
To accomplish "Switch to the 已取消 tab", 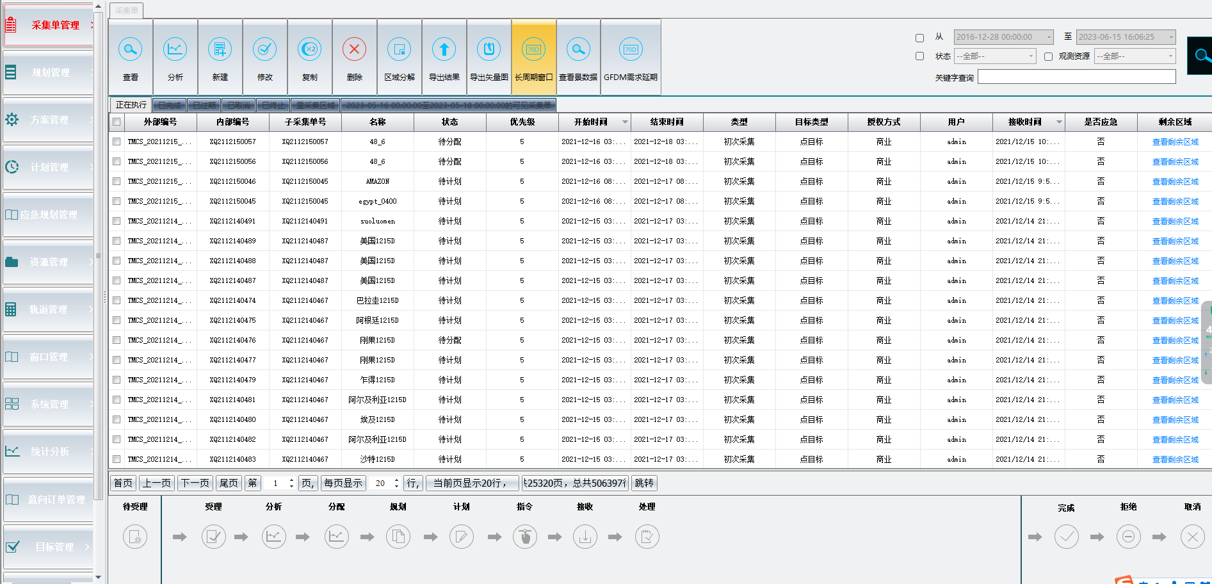I will 238,105.
